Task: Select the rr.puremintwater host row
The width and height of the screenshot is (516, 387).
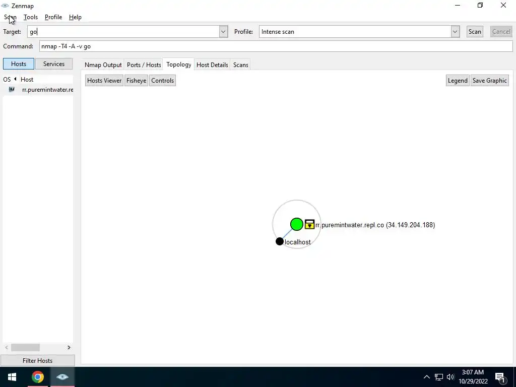Action: (x=38, y=90)
